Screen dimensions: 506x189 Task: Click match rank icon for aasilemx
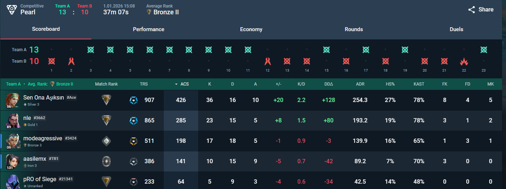pos(106,161)
